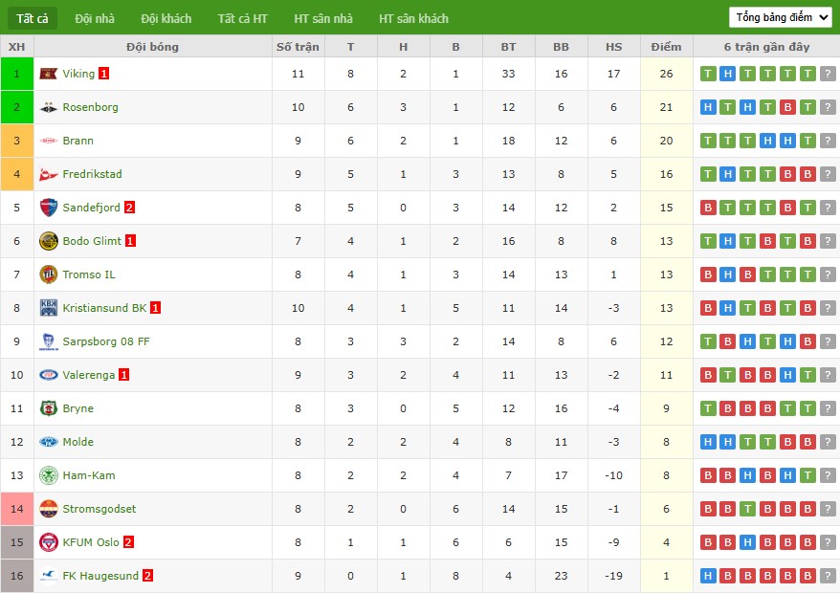Click the Bodo Glimt yellow crest
The image size is (840, 593).
point(48,241)
